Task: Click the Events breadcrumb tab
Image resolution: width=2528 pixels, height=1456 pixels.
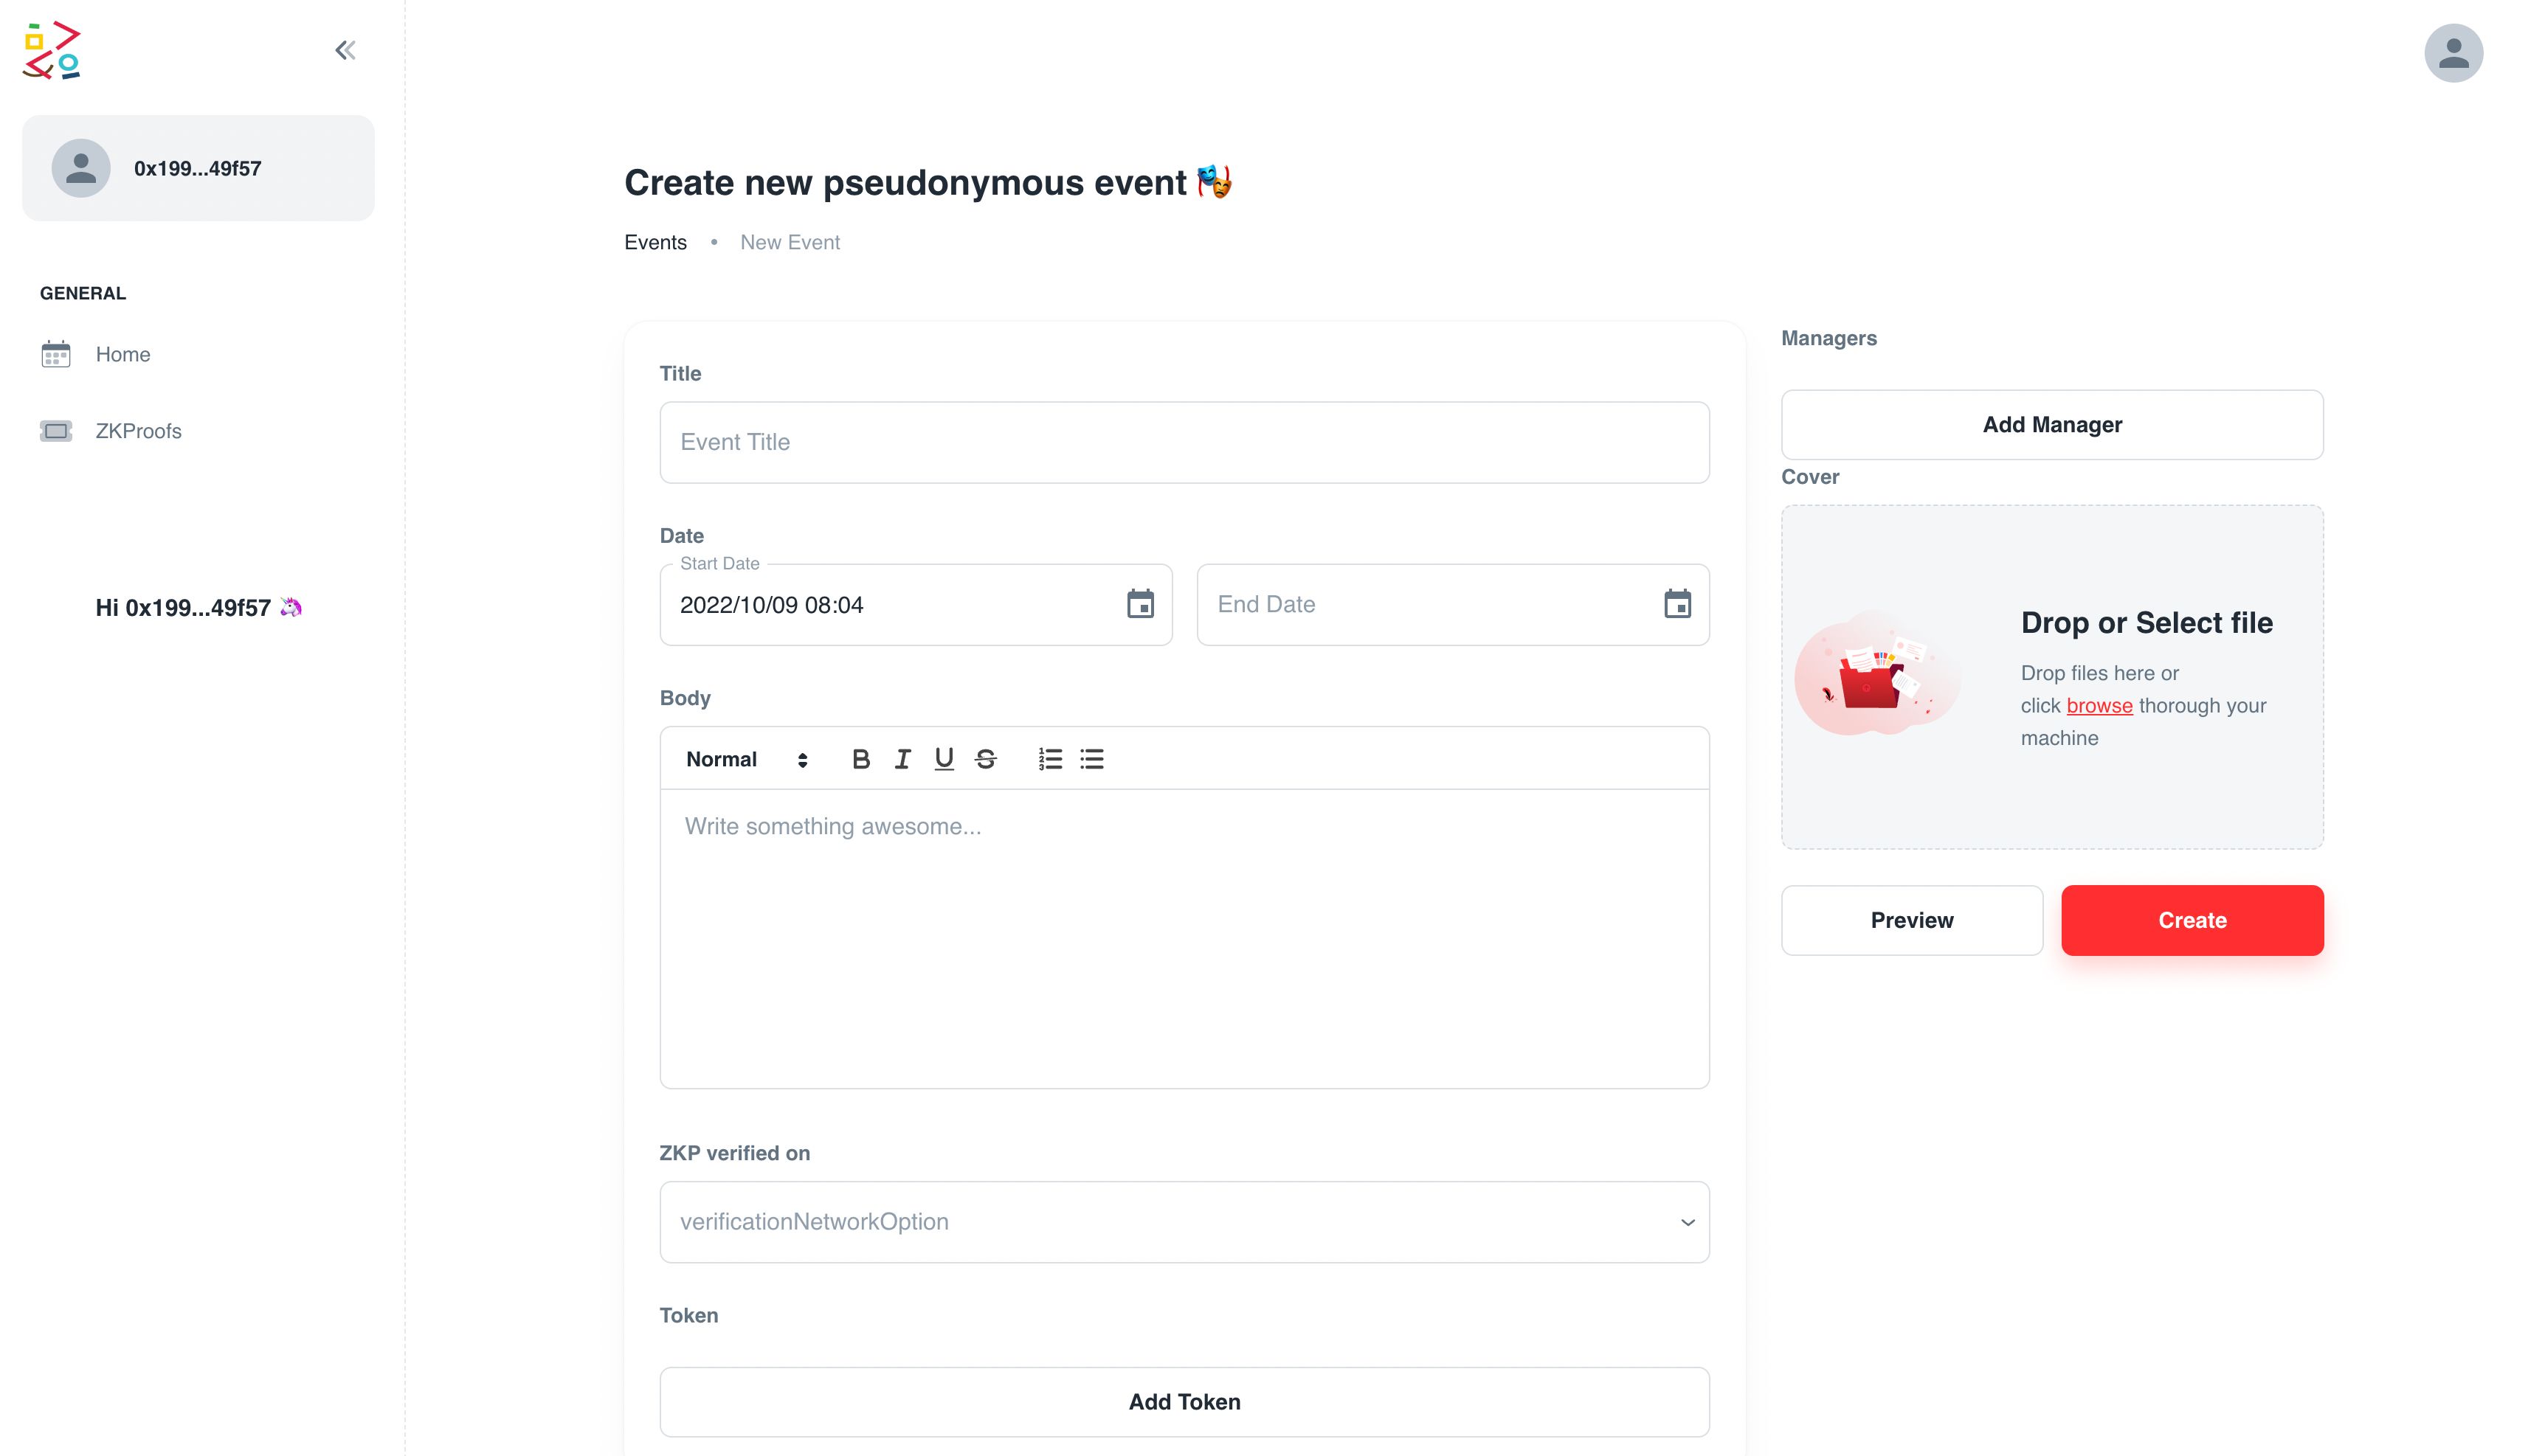Action: (656, 241)
